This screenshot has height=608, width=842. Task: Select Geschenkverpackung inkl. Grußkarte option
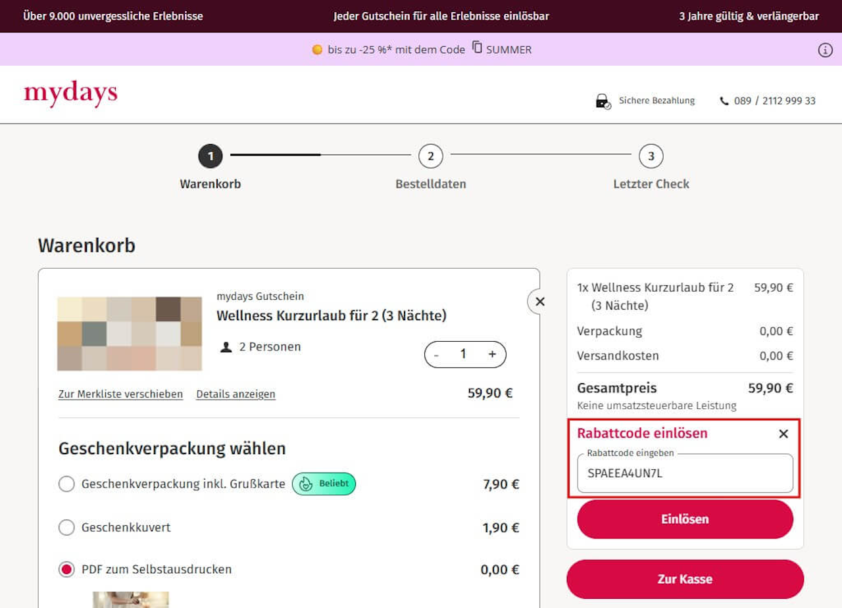(66, 484)
